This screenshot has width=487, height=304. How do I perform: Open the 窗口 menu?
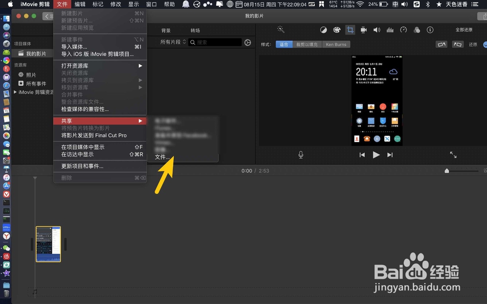pos(151,4)
